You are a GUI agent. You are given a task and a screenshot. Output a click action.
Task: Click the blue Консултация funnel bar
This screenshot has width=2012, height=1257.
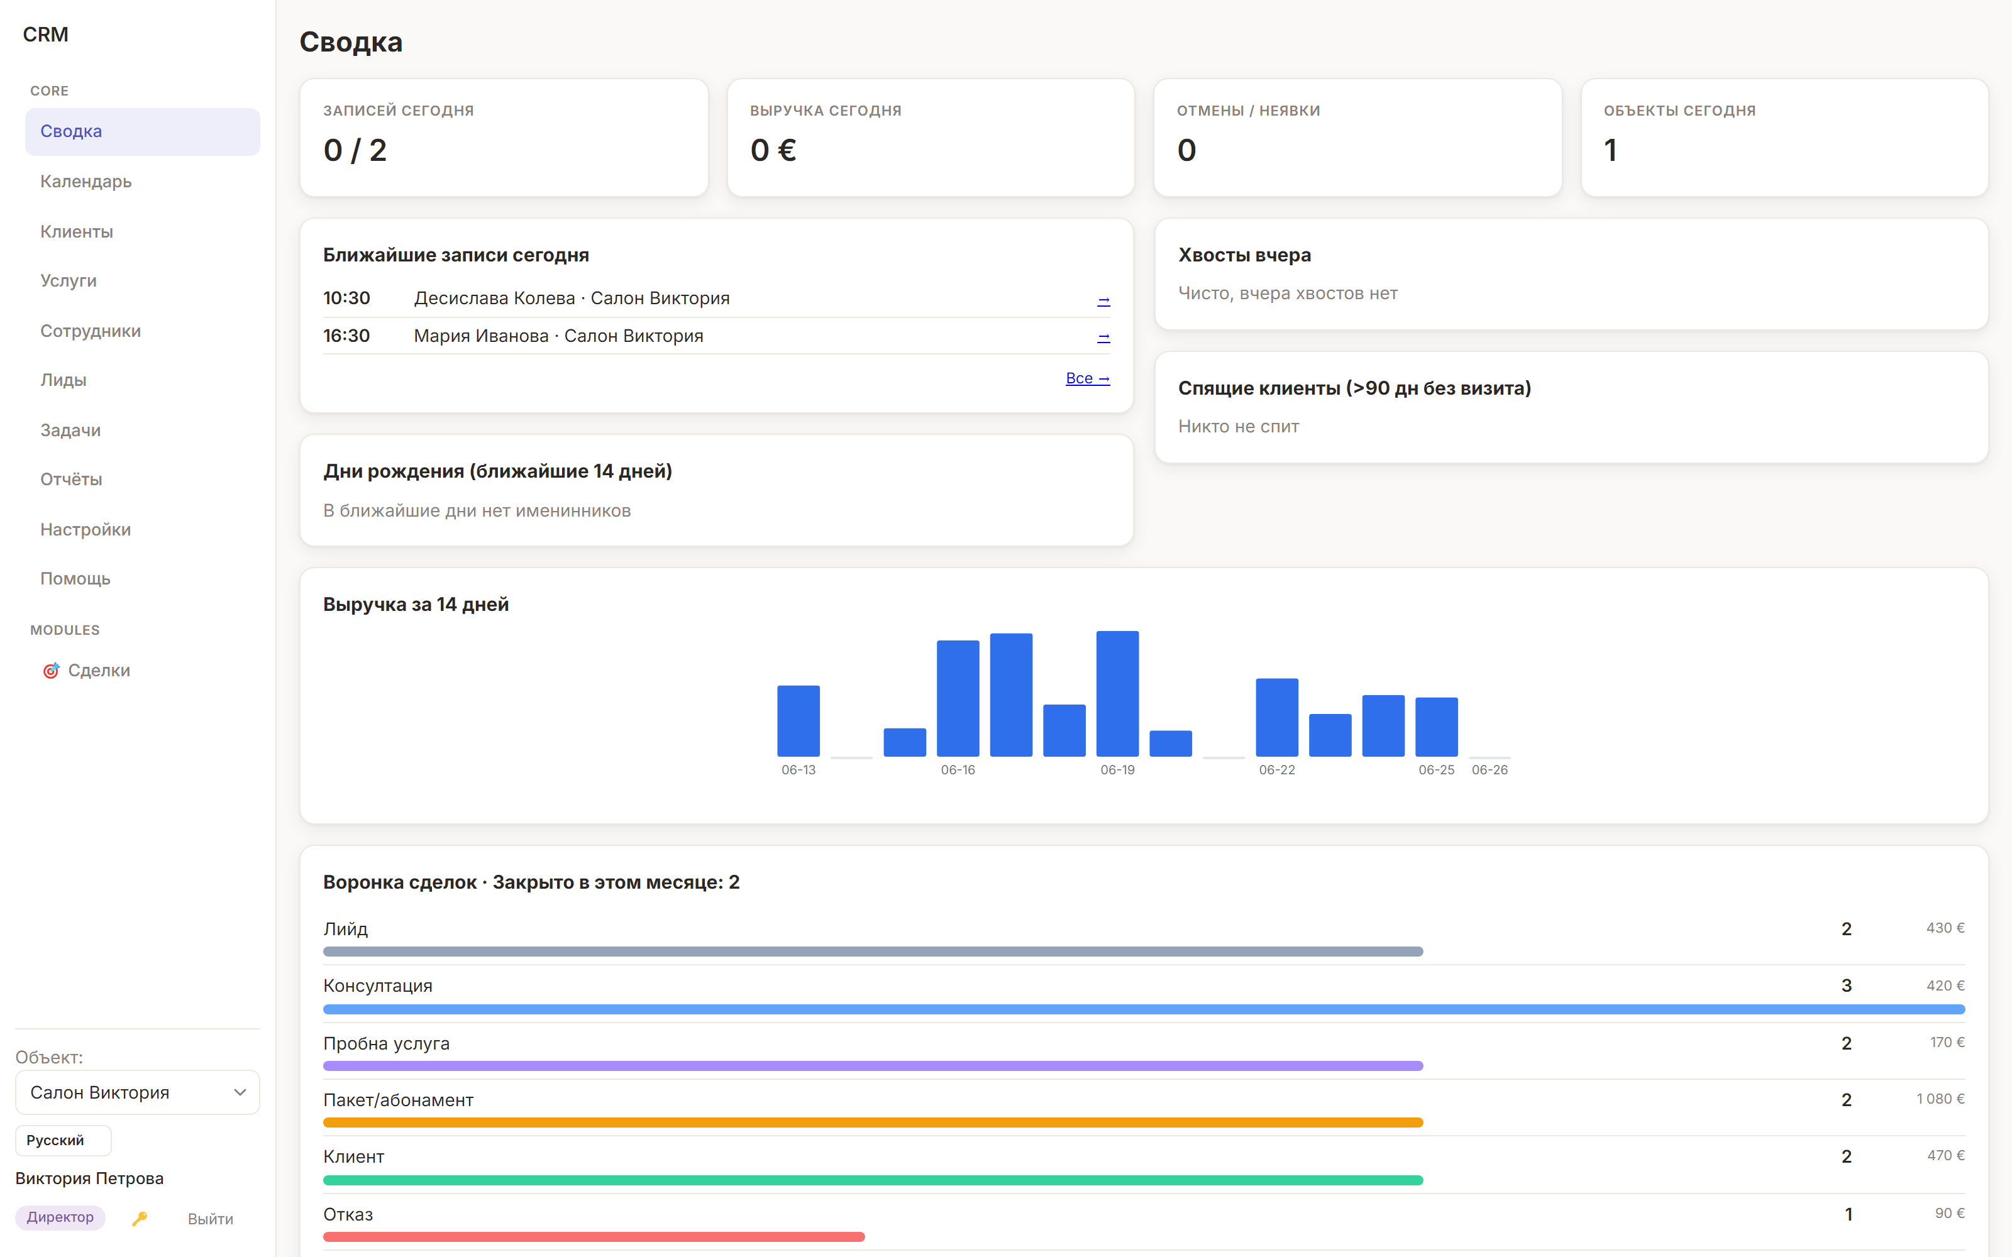click(x=1144, y=1009)
